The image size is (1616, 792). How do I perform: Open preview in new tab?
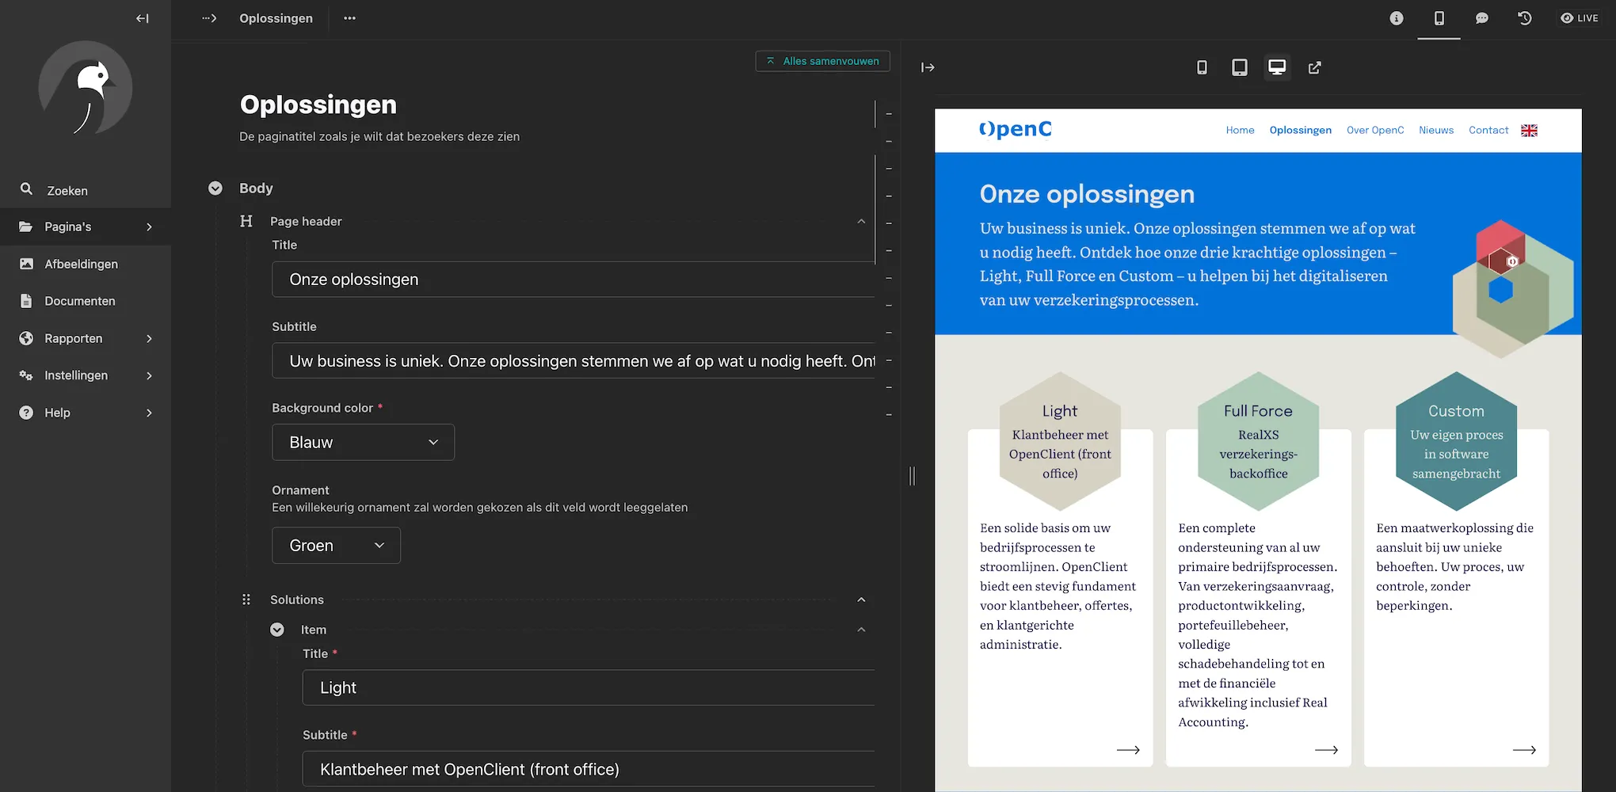pyautogui.click(x=1315, y=67)
